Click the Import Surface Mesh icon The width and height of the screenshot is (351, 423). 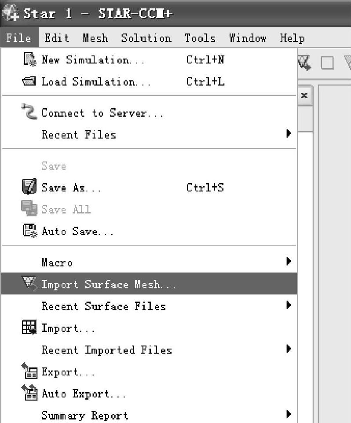point(29,283)
